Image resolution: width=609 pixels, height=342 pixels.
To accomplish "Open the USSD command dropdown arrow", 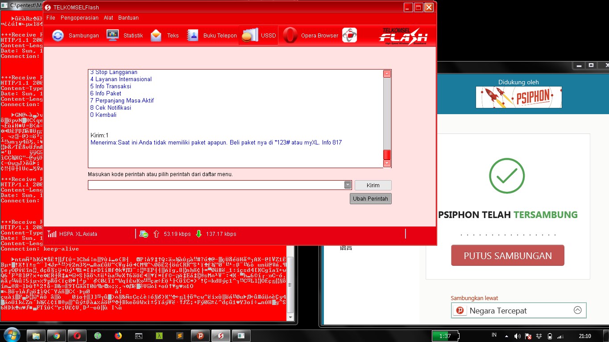I will tap(348, 185).
